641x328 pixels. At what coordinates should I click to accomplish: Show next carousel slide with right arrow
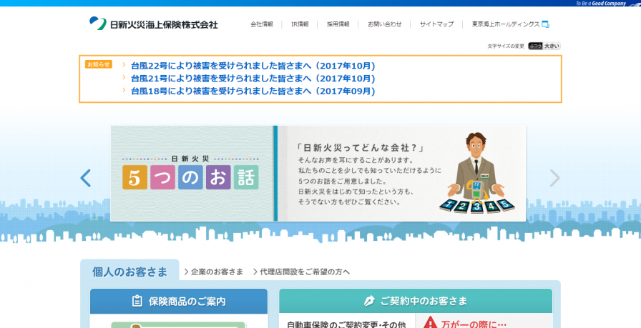554,178
